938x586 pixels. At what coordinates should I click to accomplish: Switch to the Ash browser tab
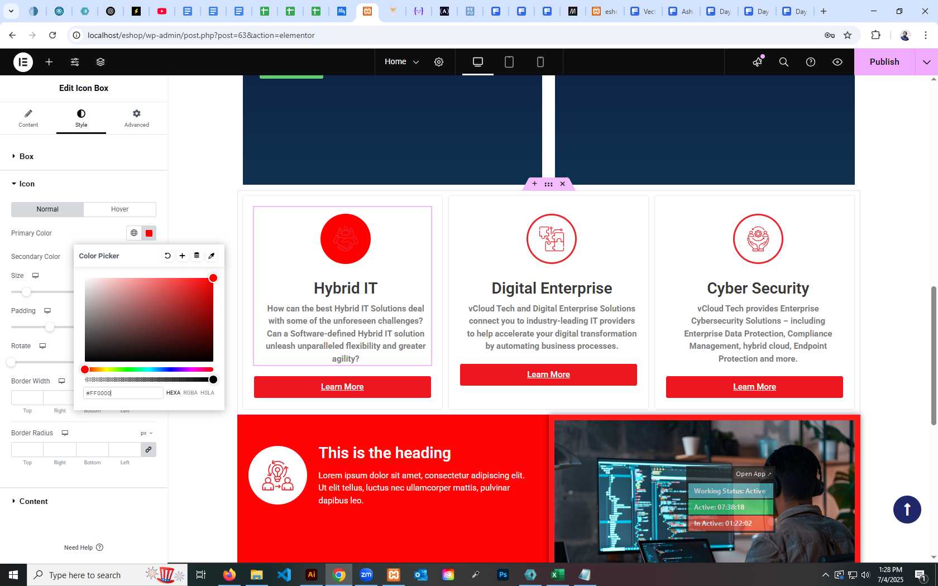pos(681,11)
